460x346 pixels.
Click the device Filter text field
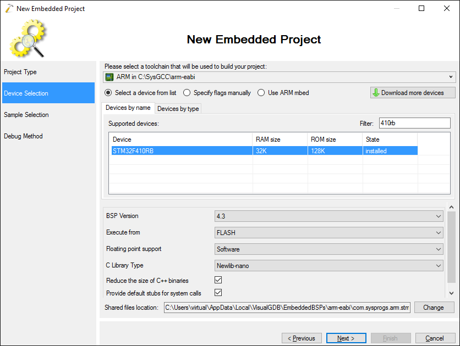(415, 123)
